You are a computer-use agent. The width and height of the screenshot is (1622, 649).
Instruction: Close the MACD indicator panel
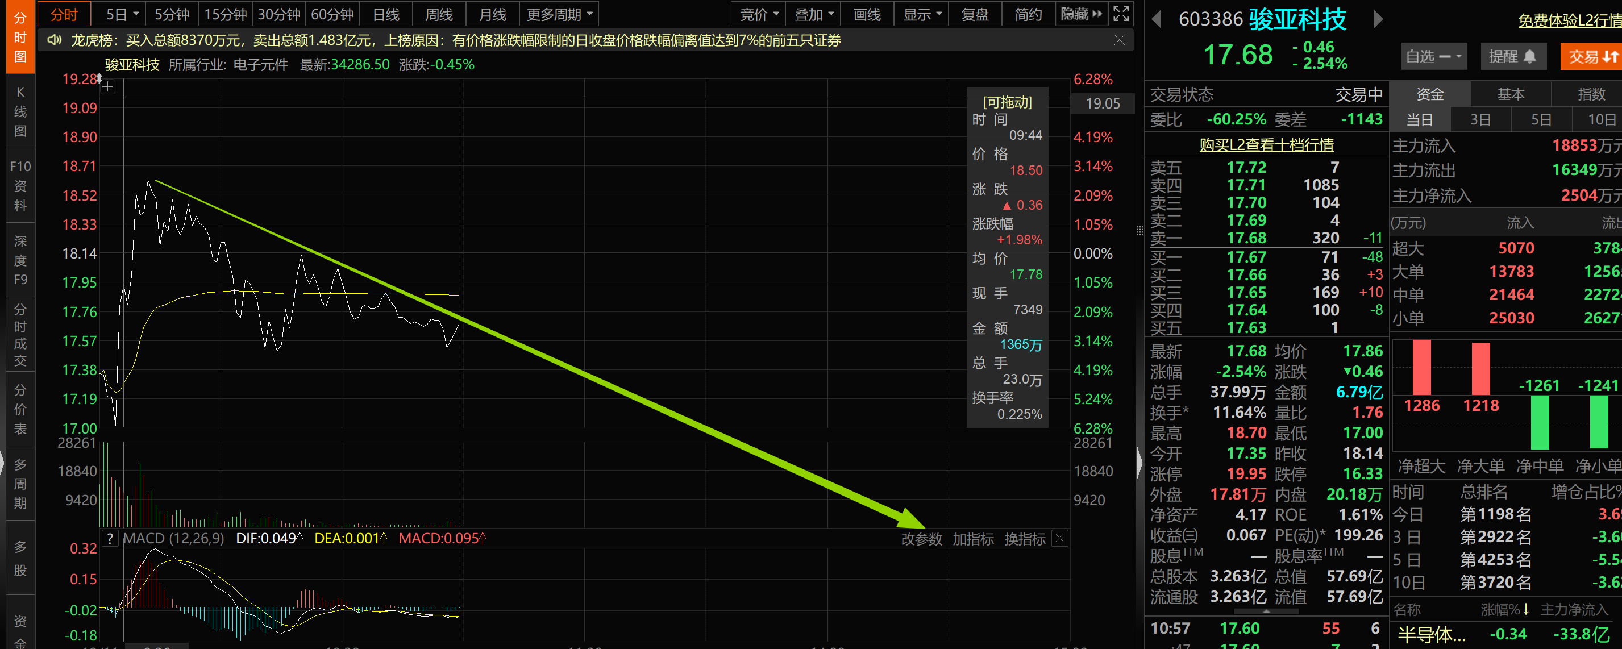(1060, 538)
